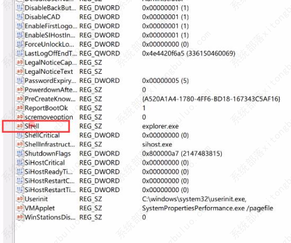Click the vertical pane splitter bar
Viewport: 291px width, 243px height.
pos(14,121)
